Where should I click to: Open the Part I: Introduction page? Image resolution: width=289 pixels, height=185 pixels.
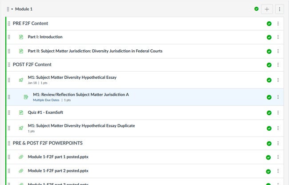[x=45, y=37]
